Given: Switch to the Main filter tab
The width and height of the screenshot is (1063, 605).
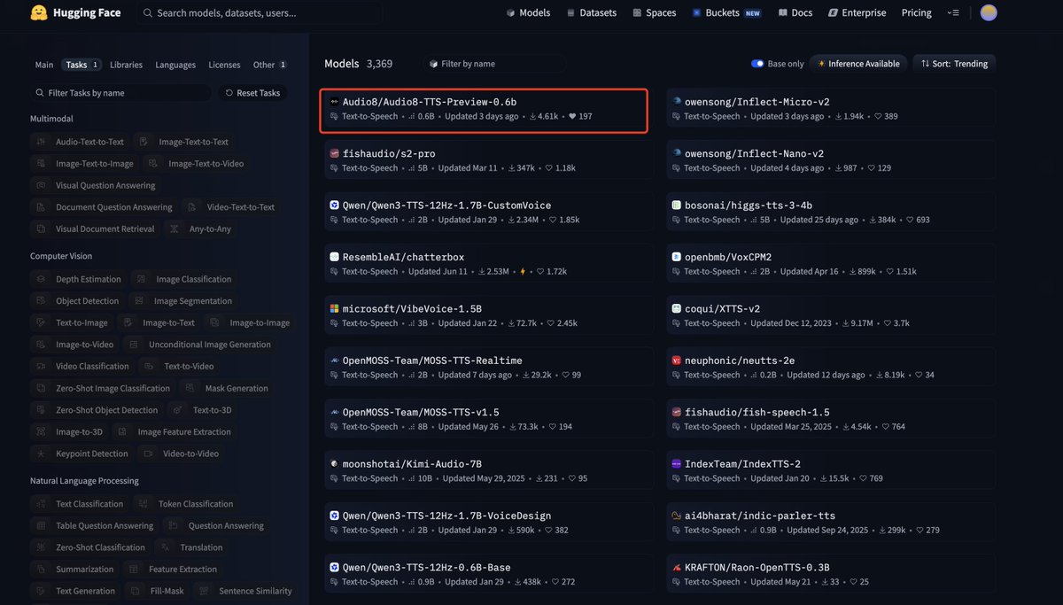Looking at the screenshot, I should tap(44, 65).
